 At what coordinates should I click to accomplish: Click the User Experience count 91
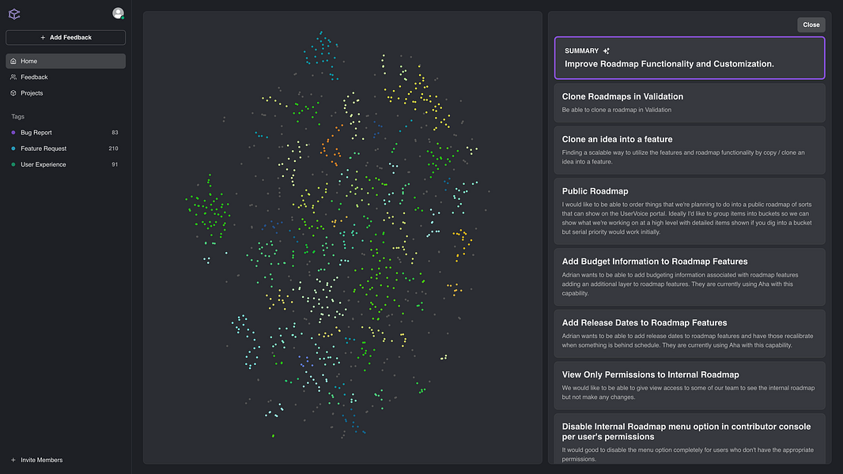(x=115, y=165)
